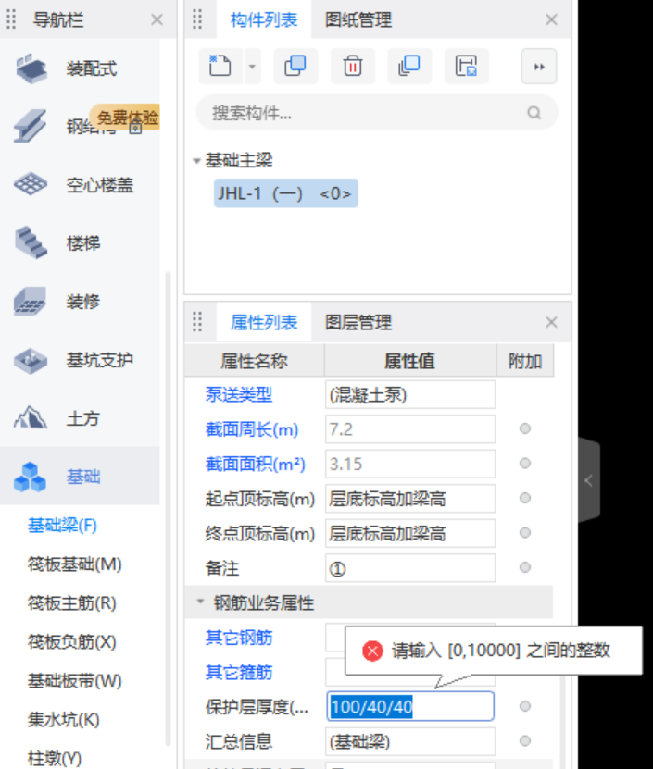Close the property list panel
653x769 pixels.
[551, 322]
